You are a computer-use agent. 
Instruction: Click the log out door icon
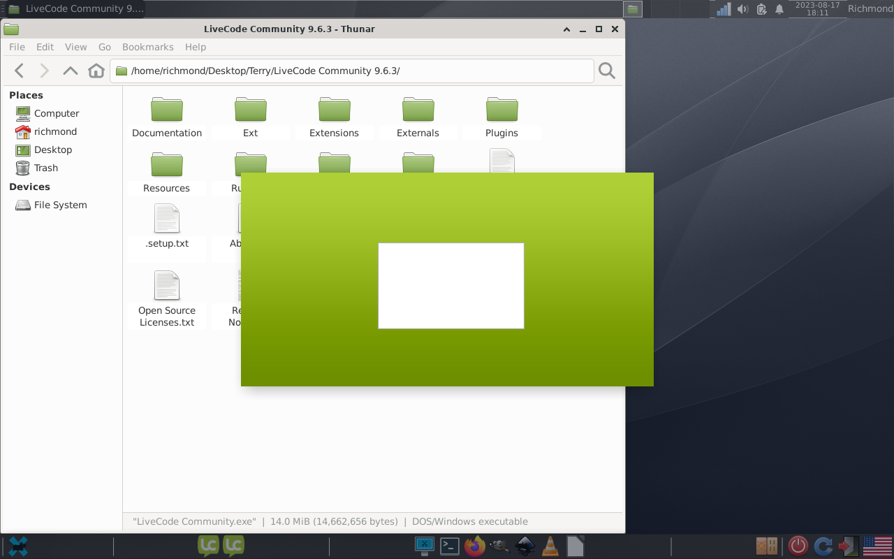click(x=849, y=546)
